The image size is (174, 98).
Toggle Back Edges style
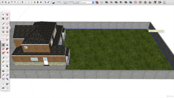pyautogui.click(x=26, y=2)
